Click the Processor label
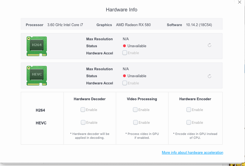The width and height of the screenshot is (245, 166). pos(35,25)
